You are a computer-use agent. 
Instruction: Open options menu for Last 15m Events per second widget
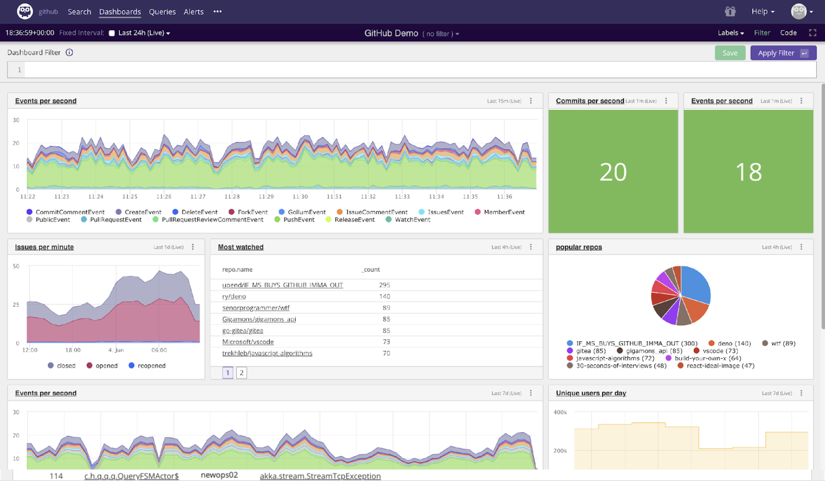531,101
